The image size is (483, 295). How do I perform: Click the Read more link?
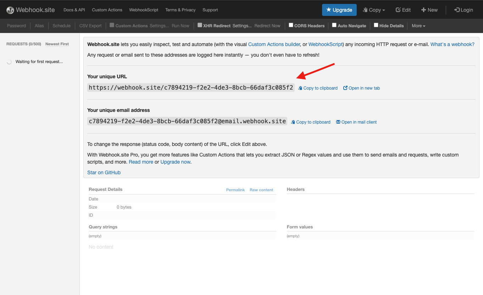[x=141, y=162]
